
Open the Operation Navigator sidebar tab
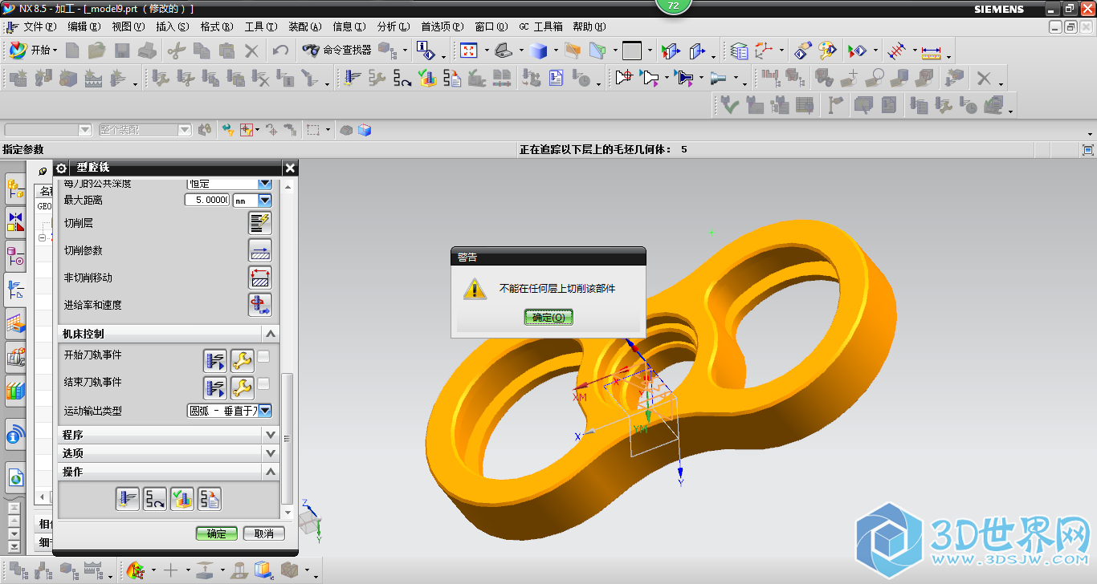(x=15, y=289)
